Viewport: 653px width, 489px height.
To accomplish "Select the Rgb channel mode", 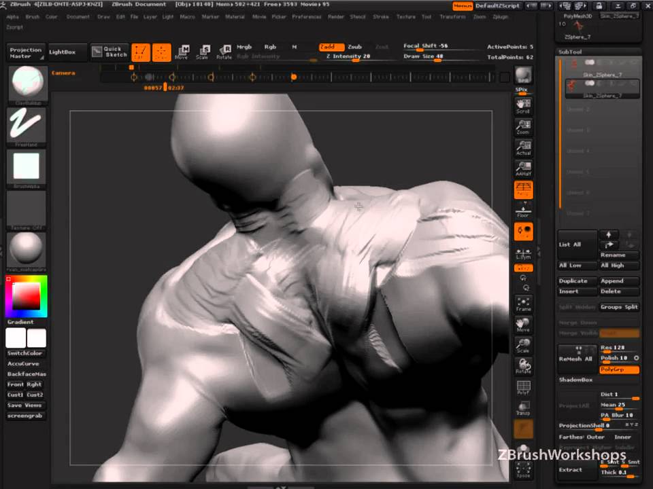I will [x=270, y=47].
